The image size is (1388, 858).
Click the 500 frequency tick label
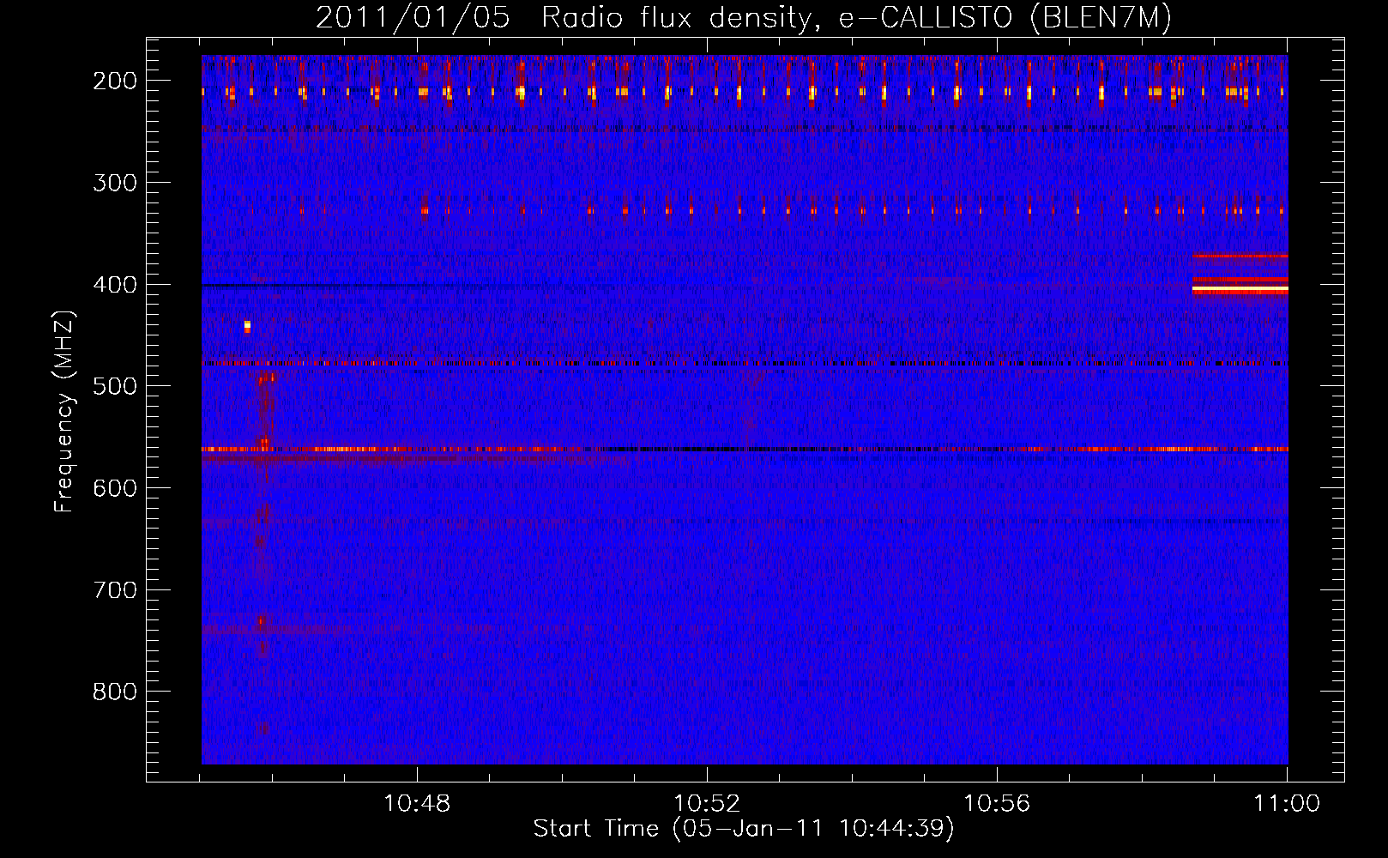point(115,386)
